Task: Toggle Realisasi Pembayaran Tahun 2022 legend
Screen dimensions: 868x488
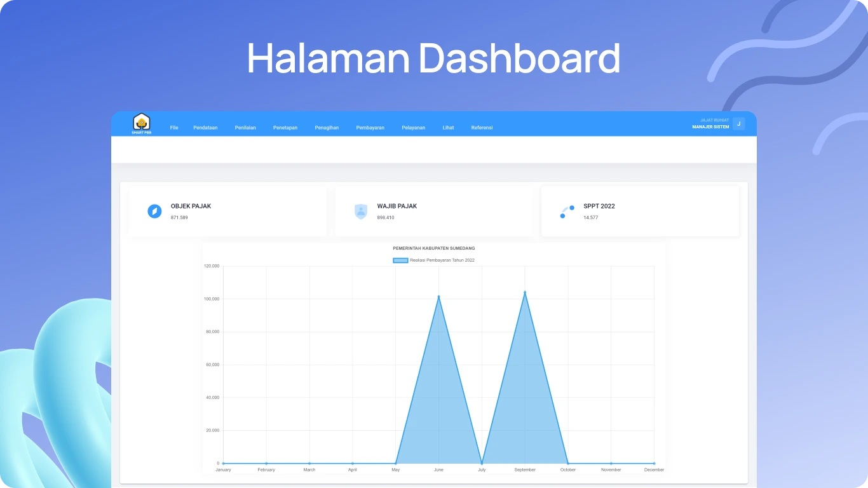Action: 442,261
